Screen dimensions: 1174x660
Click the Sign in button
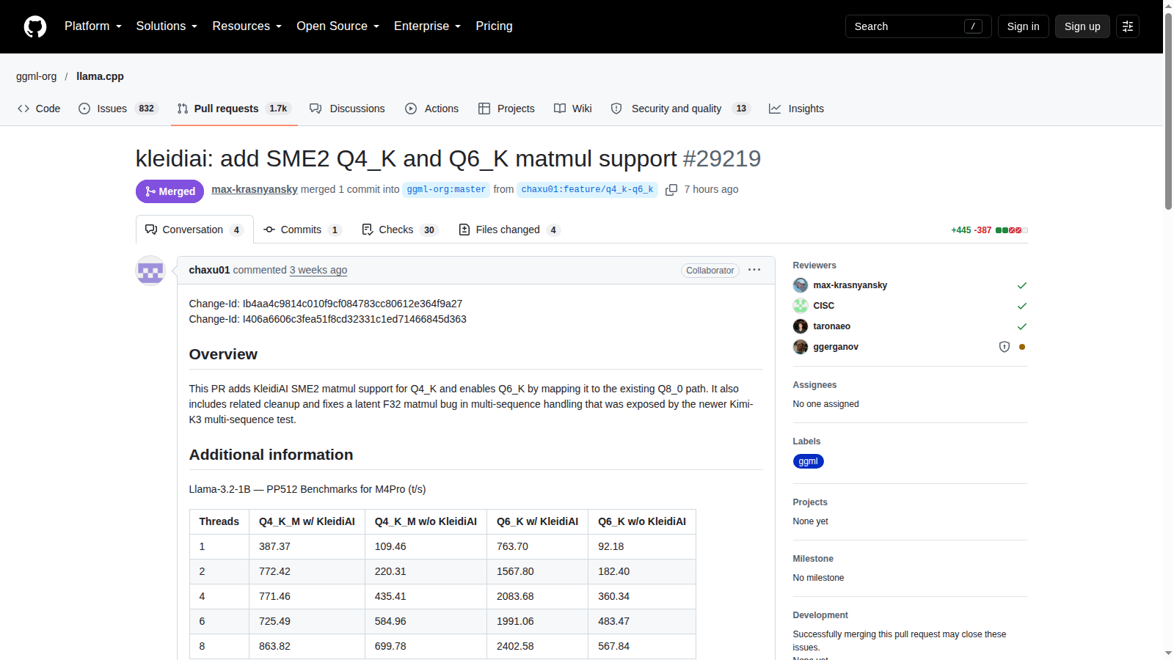pos(1023,26)
